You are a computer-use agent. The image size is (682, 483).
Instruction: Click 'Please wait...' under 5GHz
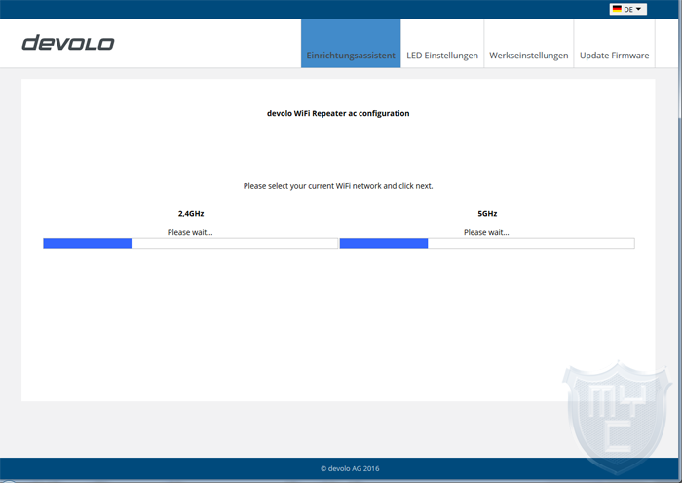click(x=486, y=232)
